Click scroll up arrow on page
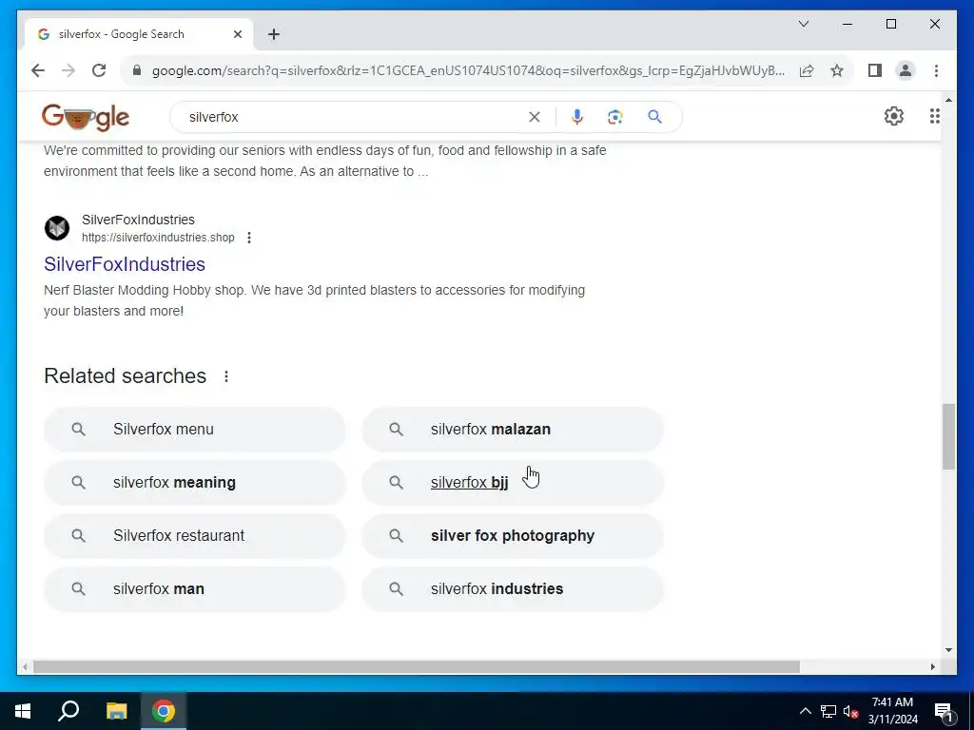The image size is (974, 730). (948, 99)
